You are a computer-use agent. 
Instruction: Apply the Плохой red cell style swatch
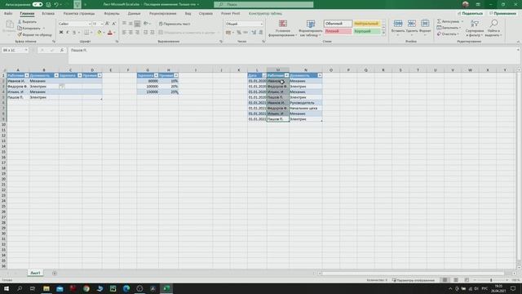click(338, 31)
